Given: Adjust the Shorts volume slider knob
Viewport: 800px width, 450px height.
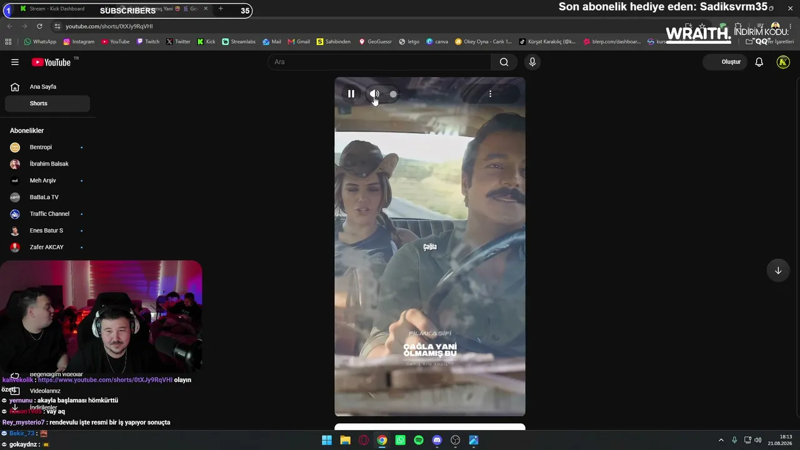Looking at the screenshot, I should click(393, 94).
